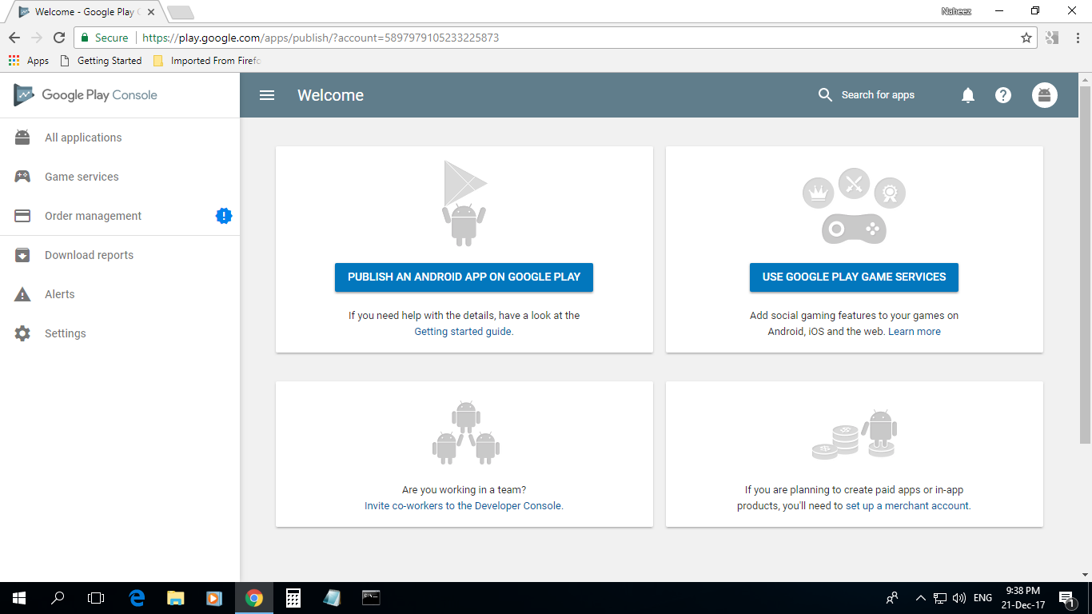
Task: Go to Download reports
Action: click(x=88, y=254)
